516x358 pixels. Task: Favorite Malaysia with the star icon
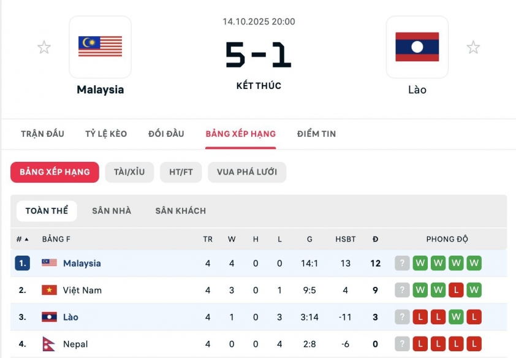pos(44,47)
